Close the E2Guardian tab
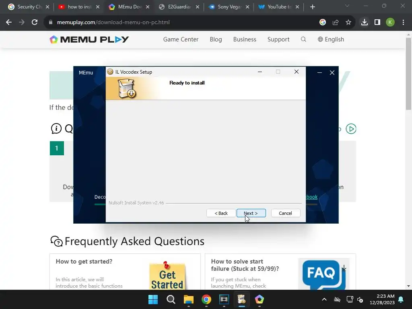The height and width of the screenshot is (309, 412). click(x=198, y=7)
